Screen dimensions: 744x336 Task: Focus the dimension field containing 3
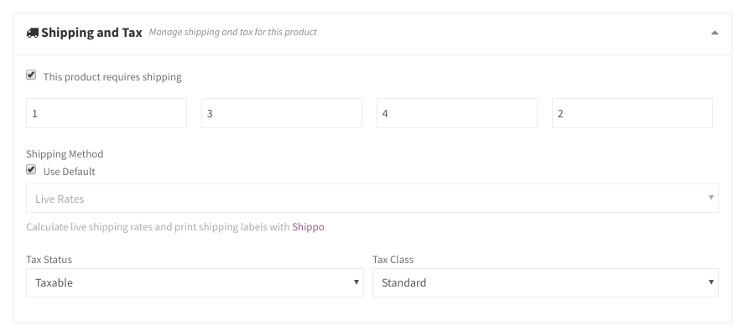(x=282, y=113)
